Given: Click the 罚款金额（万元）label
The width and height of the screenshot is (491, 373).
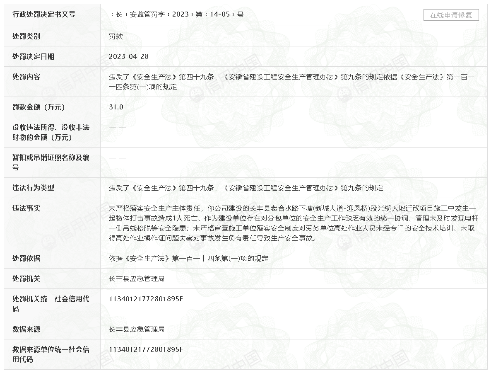Looking at the screenshot, I should pyautogui.click(x=39, y=107).
